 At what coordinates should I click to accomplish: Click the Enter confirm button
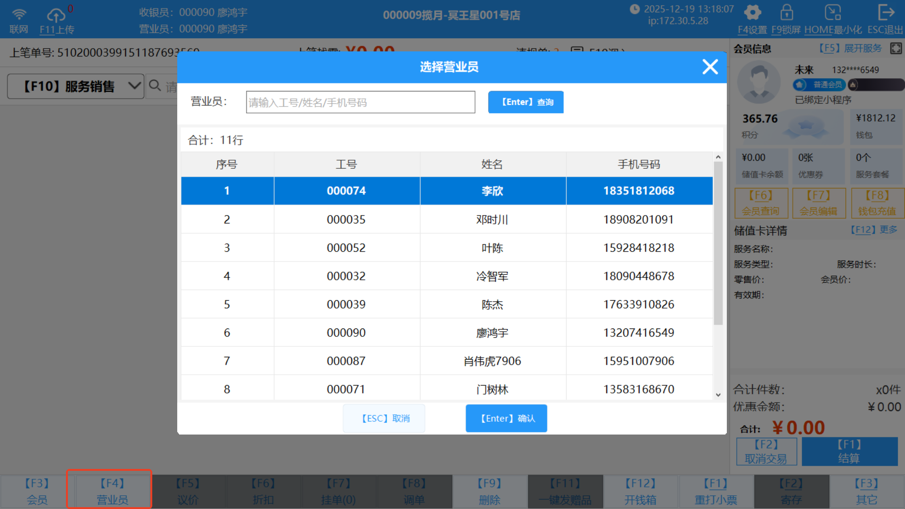pyautogui.click(x=507, y=419)
